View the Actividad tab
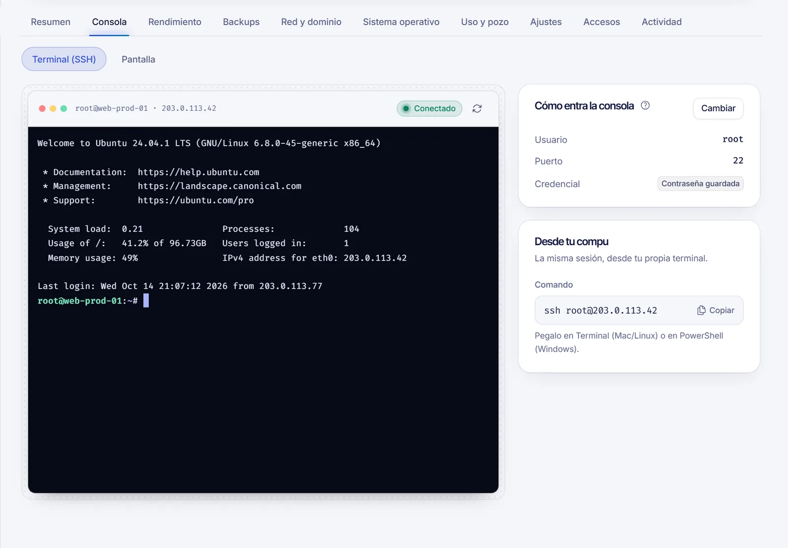788x548 pixels. [662, 22]
